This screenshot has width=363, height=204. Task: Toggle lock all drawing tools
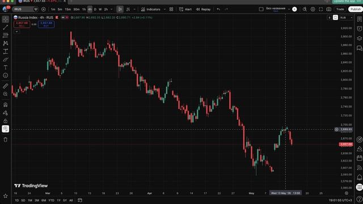(x=6, y=121)
